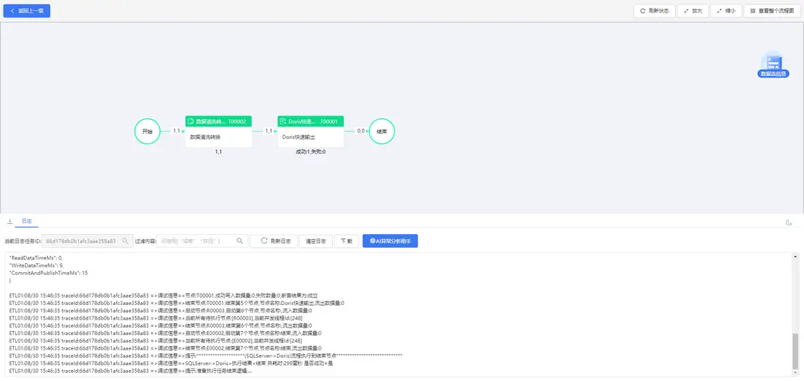
Task: Toggle dark mode with the moon icon
Action: 789,222
